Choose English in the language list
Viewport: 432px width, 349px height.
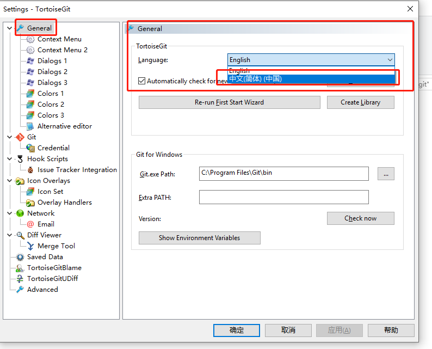pos(311,71)
